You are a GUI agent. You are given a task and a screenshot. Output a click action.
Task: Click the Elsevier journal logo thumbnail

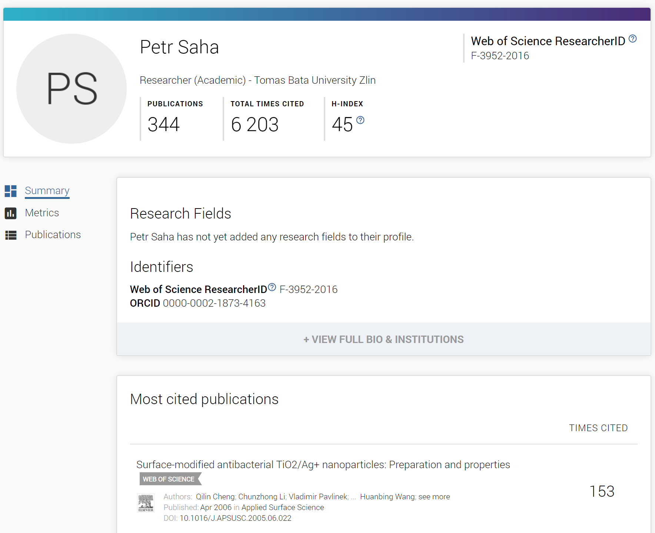click(x=146, y=503)
